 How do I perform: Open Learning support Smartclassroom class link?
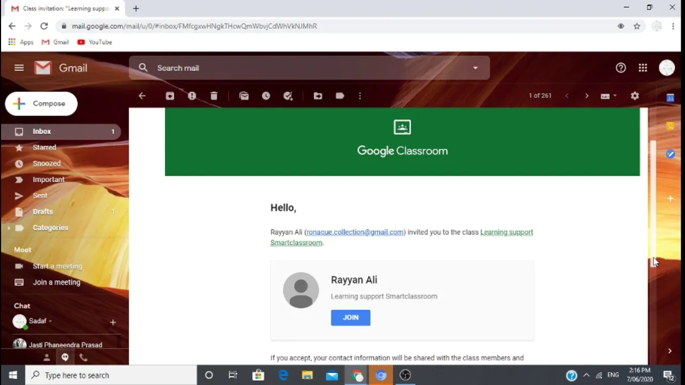click(x=401, y=237)
